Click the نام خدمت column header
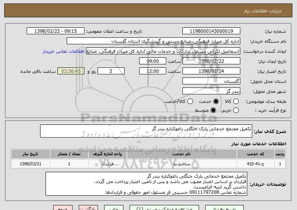This screenshot has width=297, height=210. coord(182,154)
